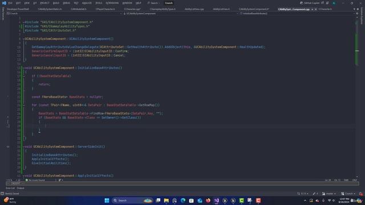
Task: Collapse the for loop block
Action: 23,105
